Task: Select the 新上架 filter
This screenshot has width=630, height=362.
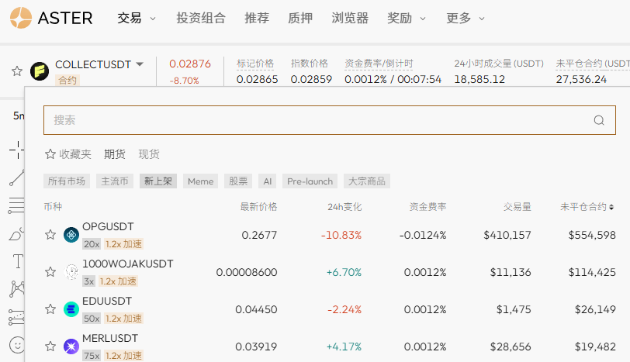Action: pyautogui.click(x=158, y=181)
